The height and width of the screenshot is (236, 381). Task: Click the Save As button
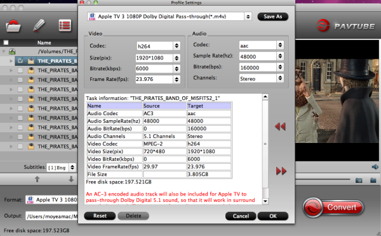coord(273,16)
